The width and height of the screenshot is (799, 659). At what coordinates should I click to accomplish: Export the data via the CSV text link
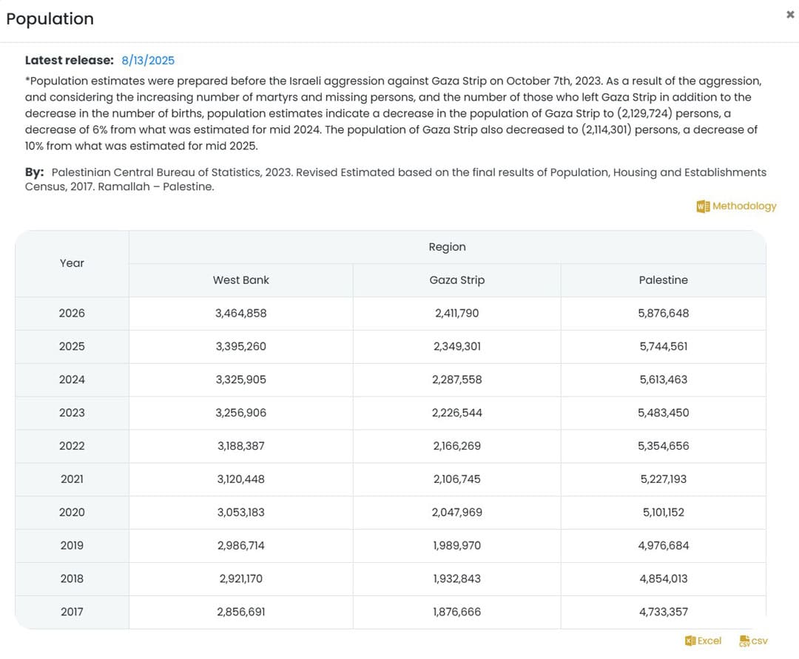(760, 641)
